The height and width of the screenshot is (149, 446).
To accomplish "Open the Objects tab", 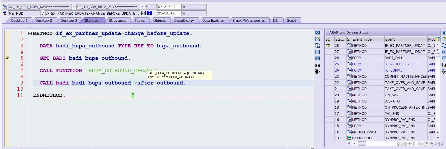I will point(160,20).
